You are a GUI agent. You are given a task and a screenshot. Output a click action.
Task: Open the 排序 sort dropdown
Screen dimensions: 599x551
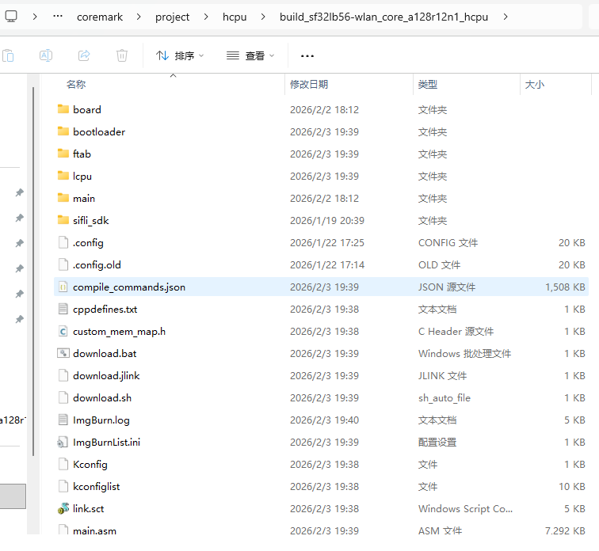click(180, 55)
